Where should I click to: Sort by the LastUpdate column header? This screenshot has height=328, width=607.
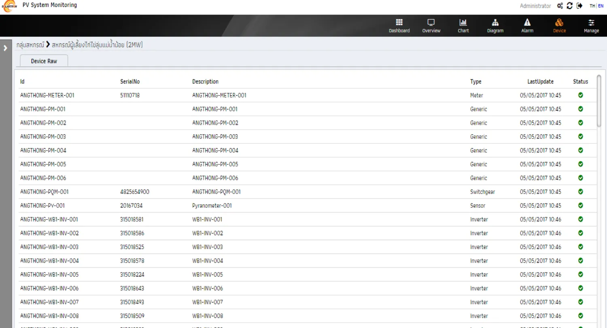(540, 81)
